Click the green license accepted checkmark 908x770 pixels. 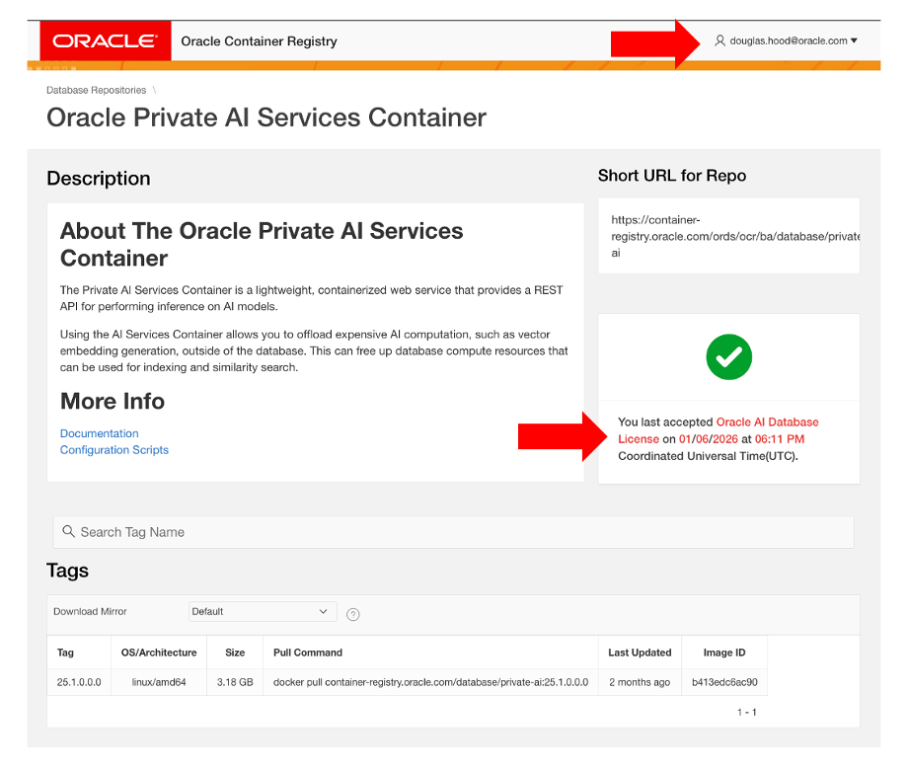728,357
